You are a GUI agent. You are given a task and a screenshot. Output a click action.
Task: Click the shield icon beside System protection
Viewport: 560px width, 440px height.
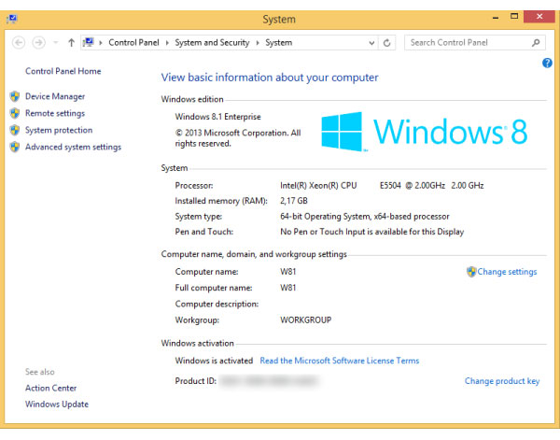coord(15,130)
